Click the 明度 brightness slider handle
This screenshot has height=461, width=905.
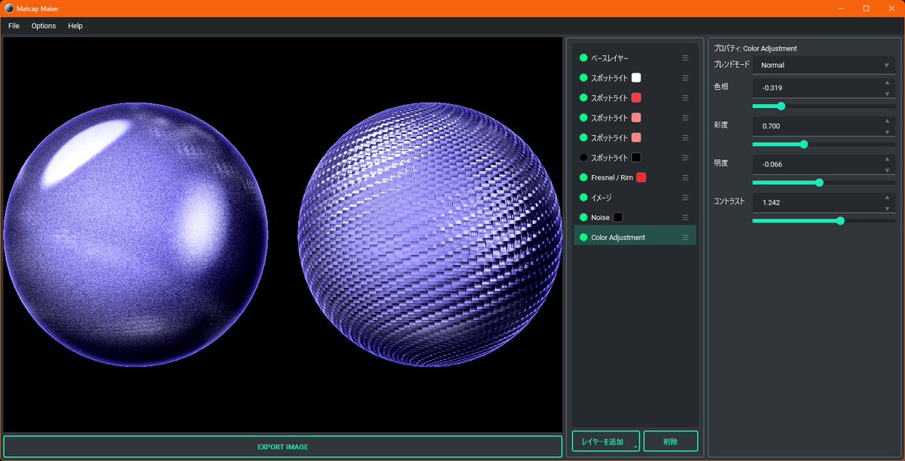pyautogui.click(x=820, y=183)
